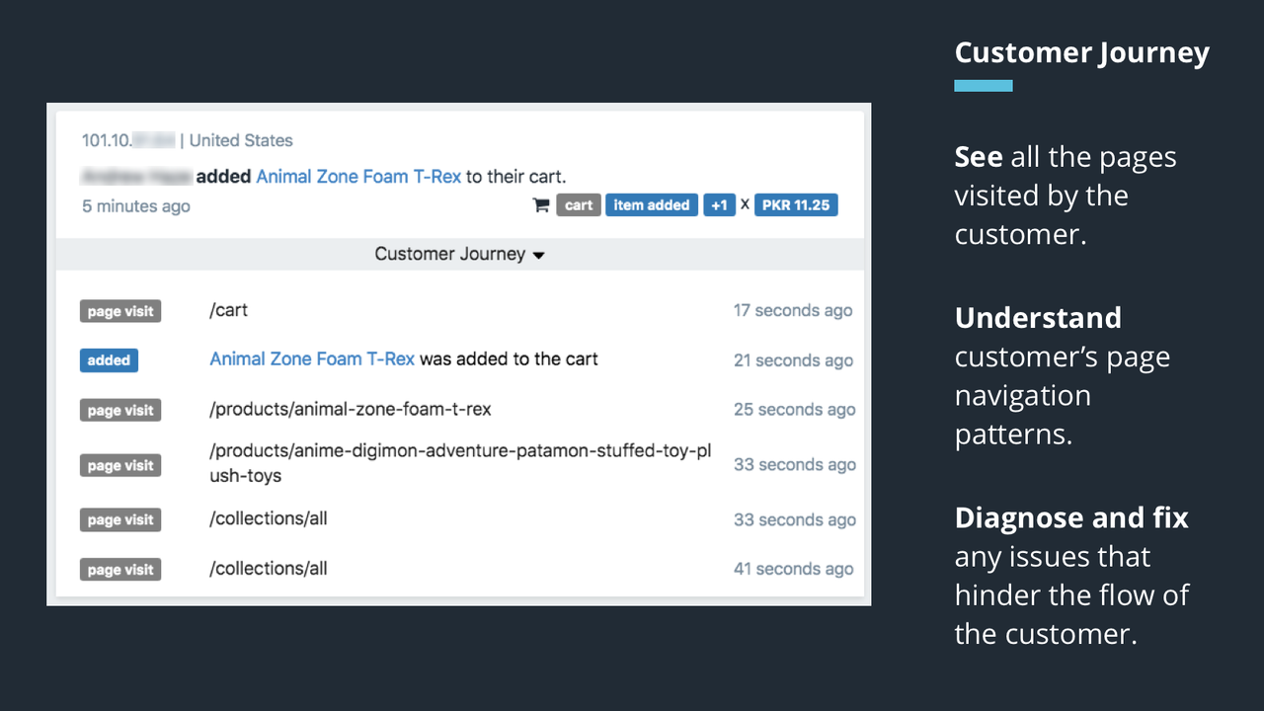Expand the event details for 5 minutes ago
Image resolution: width=1264 pixels, height=711 pixels.
tap(135, 205)
